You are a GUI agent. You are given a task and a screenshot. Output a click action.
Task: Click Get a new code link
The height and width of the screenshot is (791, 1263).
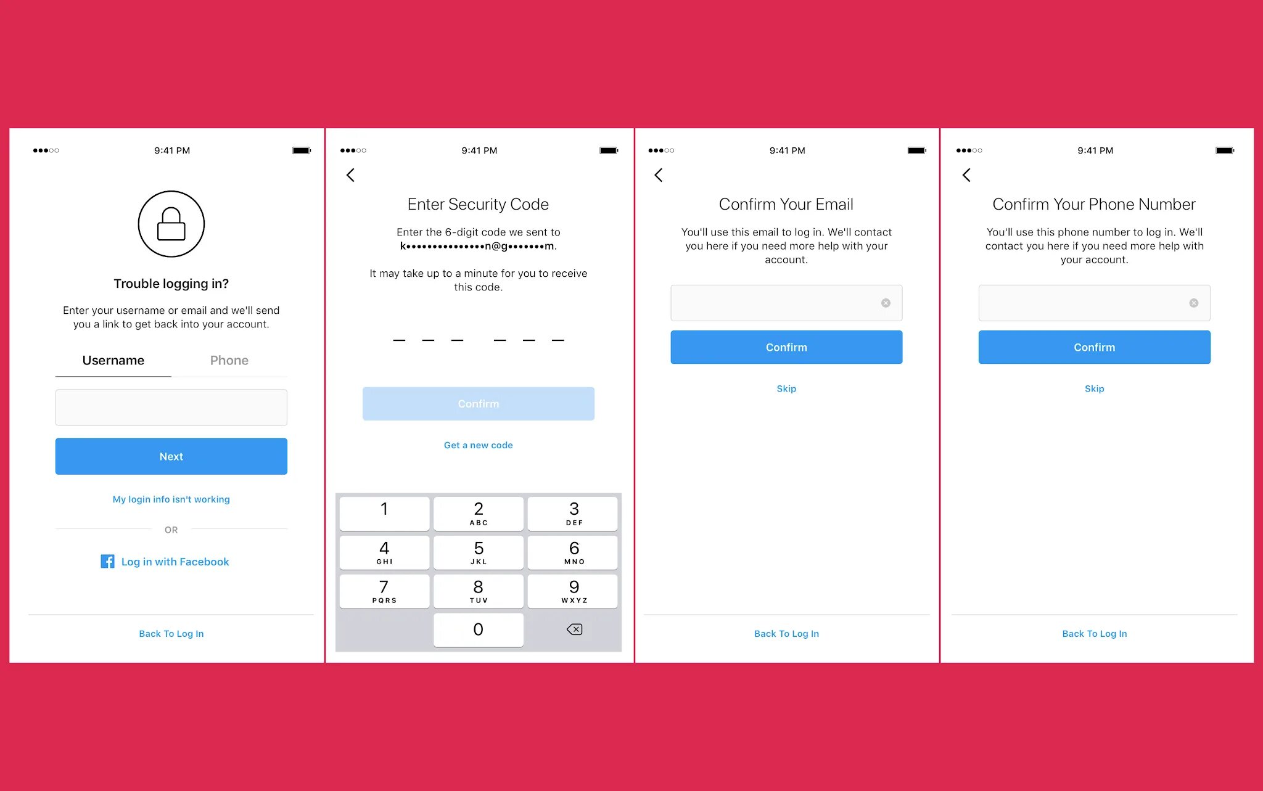[477, 445]
